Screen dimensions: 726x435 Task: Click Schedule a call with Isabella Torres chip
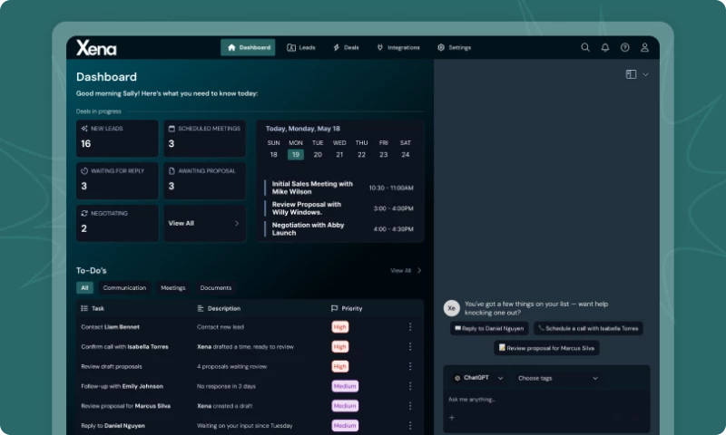pos(588,328)
